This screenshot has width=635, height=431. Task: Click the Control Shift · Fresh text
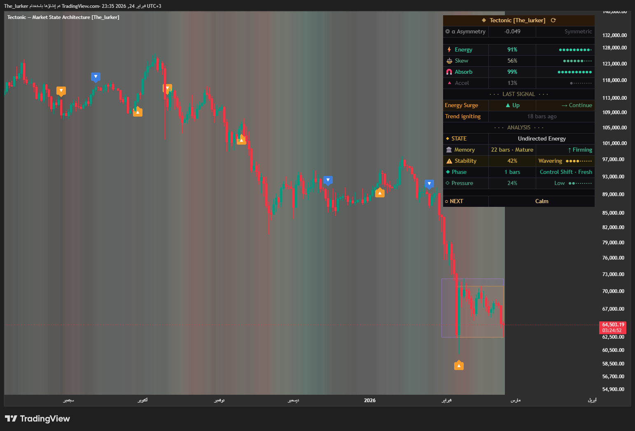[x=566, y=172]
